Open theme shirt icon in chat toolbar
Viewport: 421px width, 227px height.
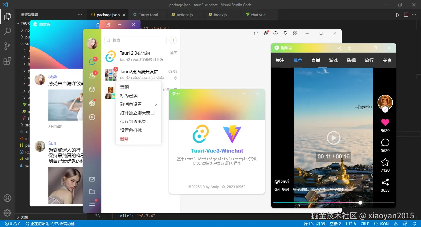pyautogui.click(x=256, y=33)
